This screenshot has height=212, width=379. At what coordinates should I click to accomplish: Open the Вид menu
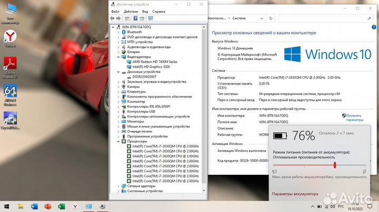click(145, 12)
